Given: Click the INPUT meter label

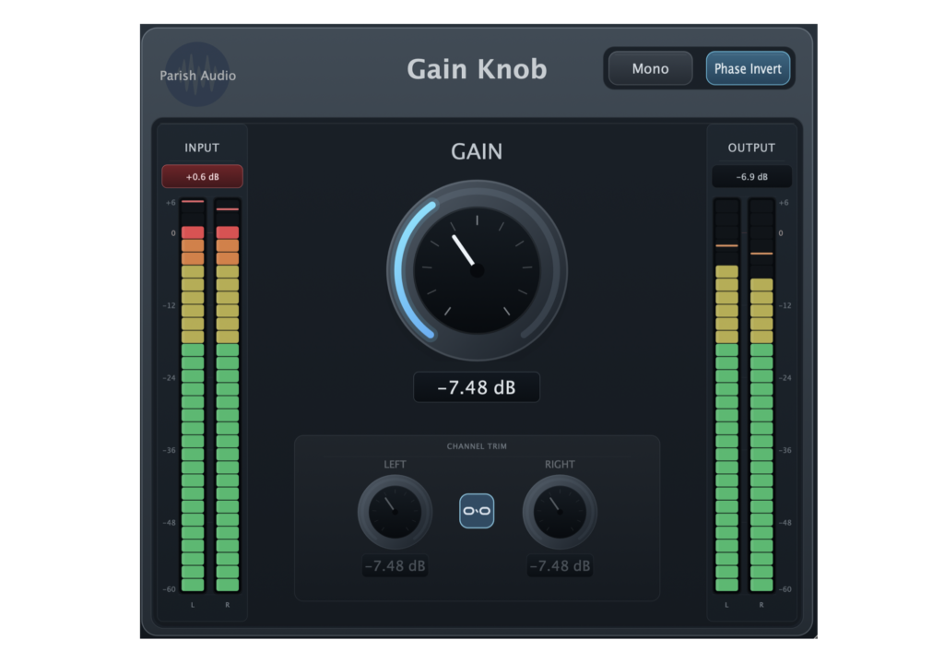Looking at the screenshot, I should coord(202,148).
